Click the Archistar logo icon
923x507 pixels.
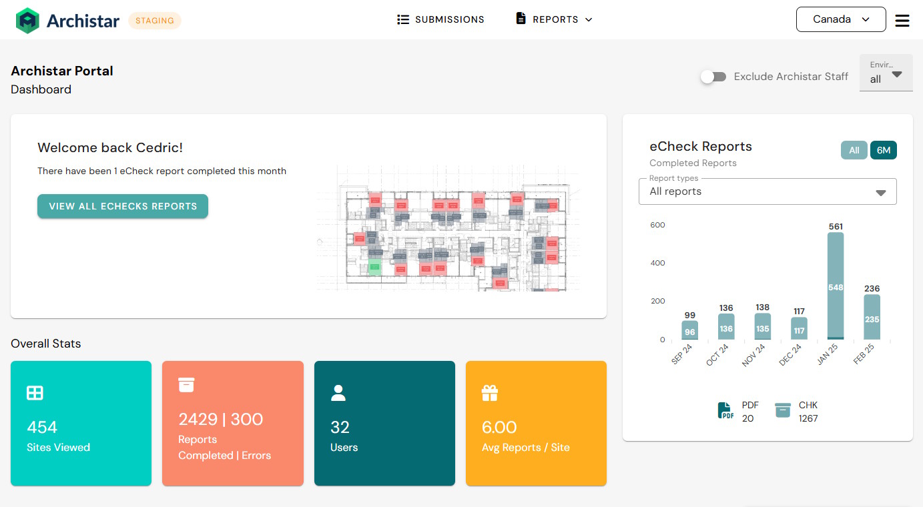point(27,21)
